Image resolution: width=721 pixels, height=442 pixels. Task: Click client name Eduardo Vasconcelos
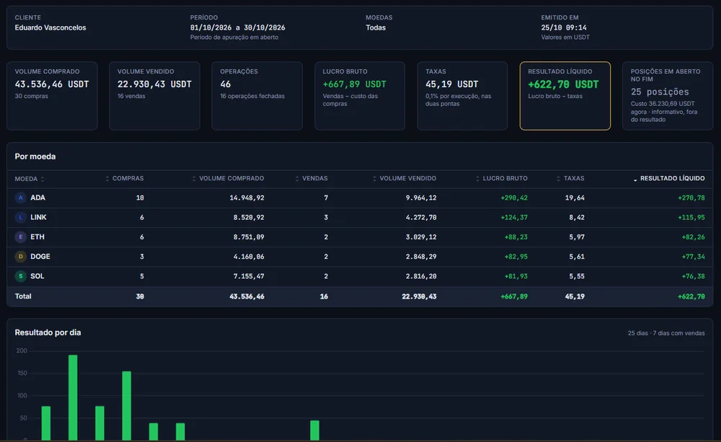50,27
